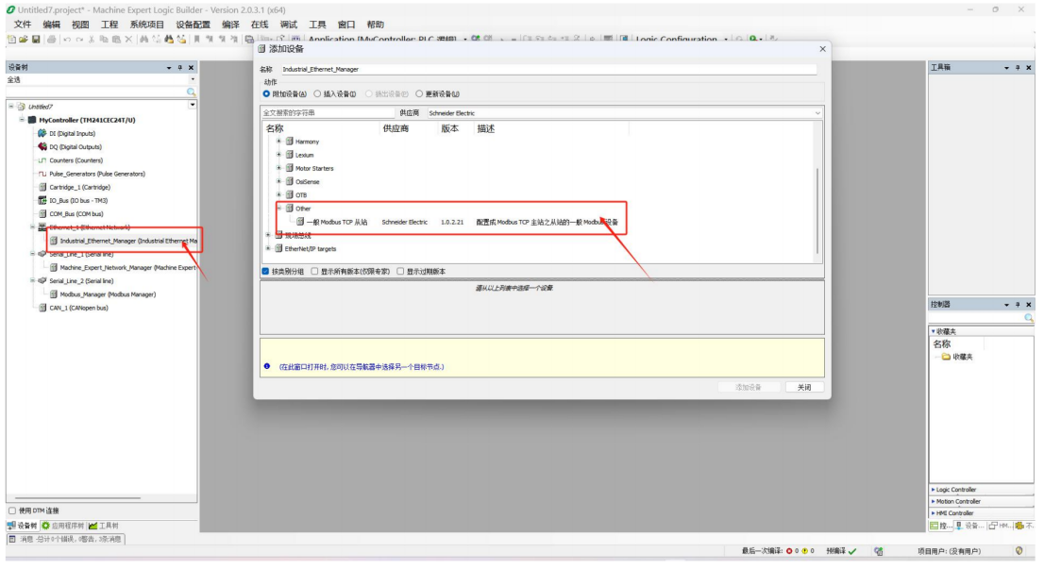This screenshot has height=569, width=1044.
Task: Open the 文件 menu
Action: pos(23,25)
